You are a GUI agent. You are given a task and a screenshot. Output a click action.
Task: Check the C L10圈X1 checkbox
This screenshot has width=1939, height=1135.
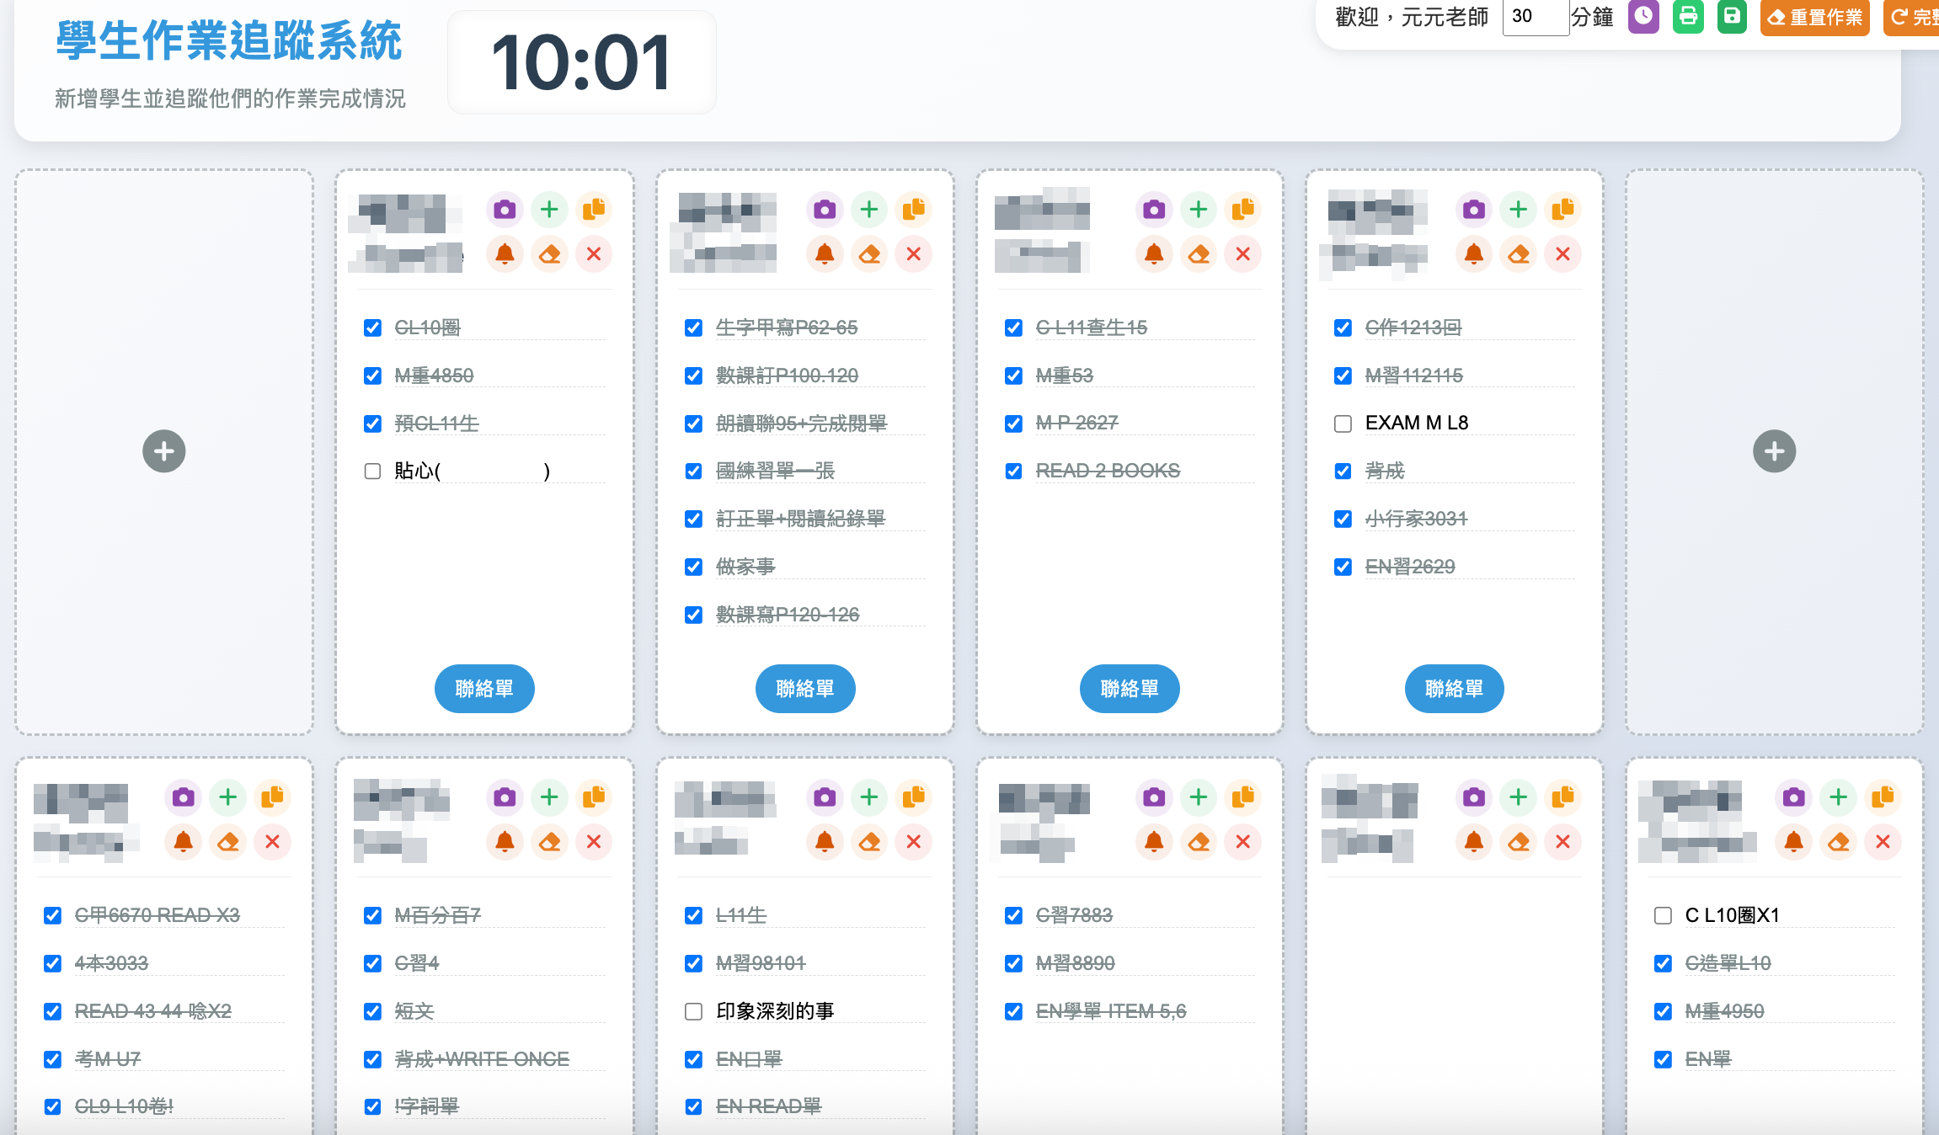(1663, 915)
